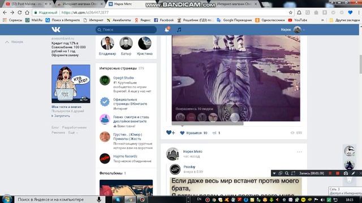Open VK notifications bell
Viewport: 362px width, 203px height.
coord(167,29)
